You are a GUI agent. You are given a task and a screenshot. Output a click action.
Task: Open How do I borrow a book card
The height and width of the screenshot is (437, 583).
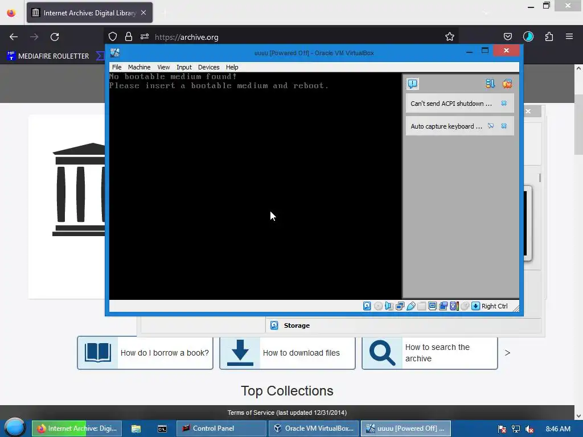145,353
